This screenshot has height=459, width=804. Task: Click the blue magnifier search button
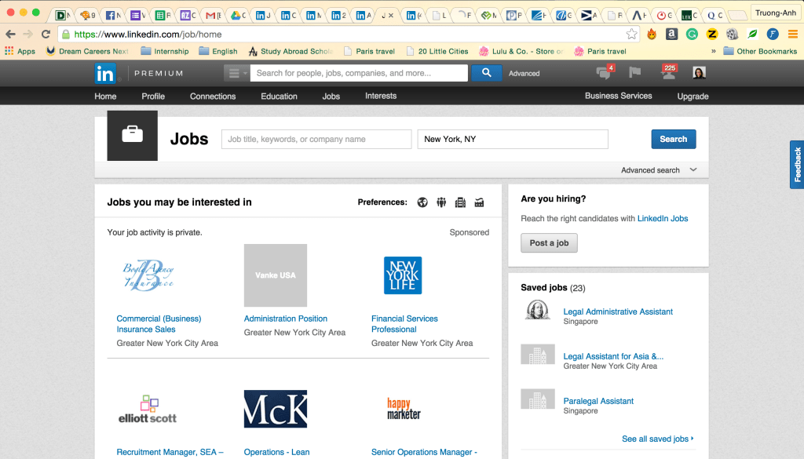pos(486,73)
